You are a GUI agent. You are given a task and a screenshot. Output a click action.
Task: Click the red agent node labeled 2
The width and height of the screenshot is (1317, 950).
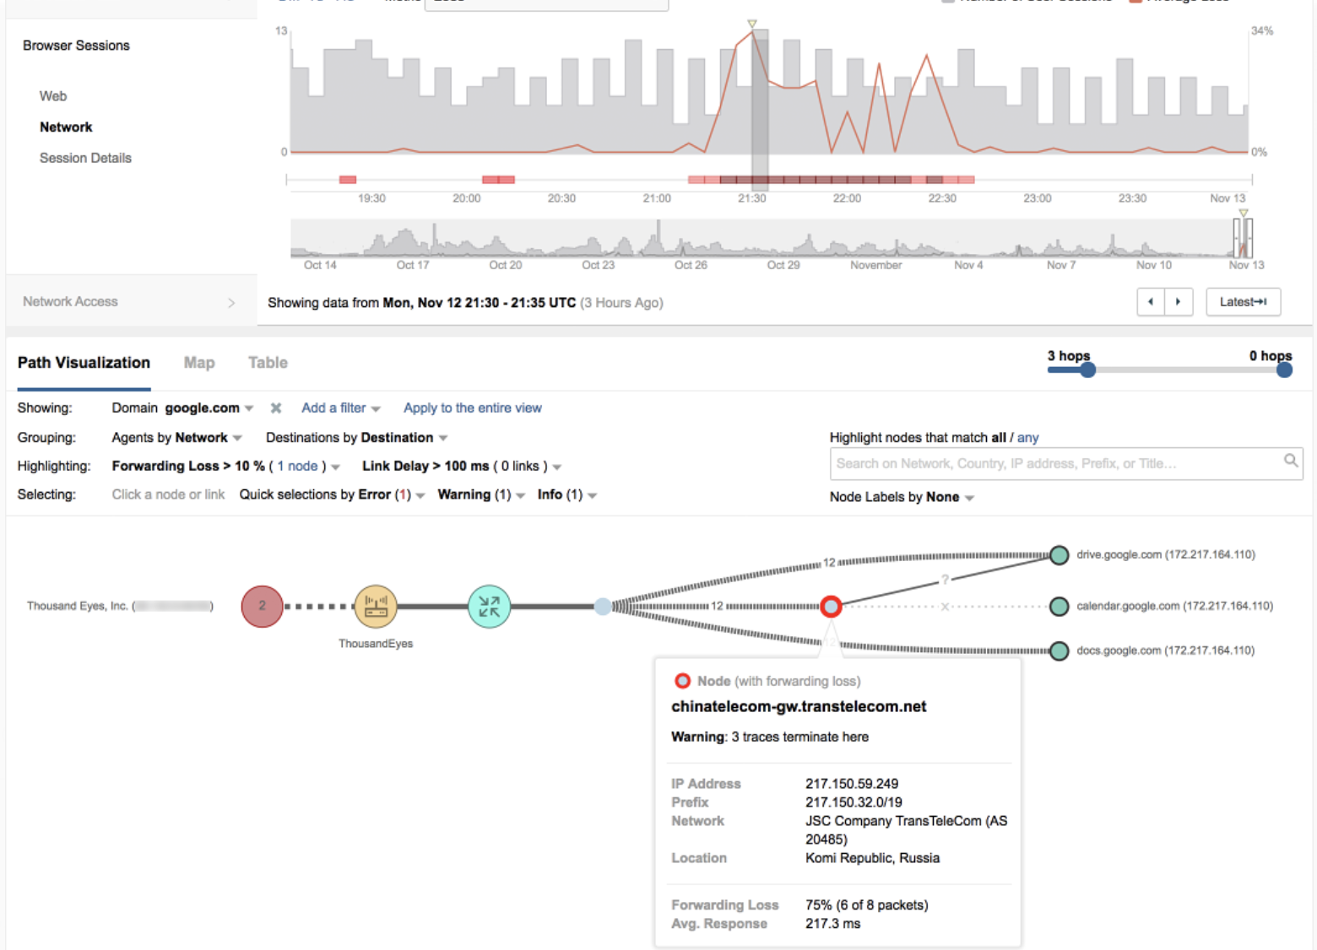click(x=262, y=606)
